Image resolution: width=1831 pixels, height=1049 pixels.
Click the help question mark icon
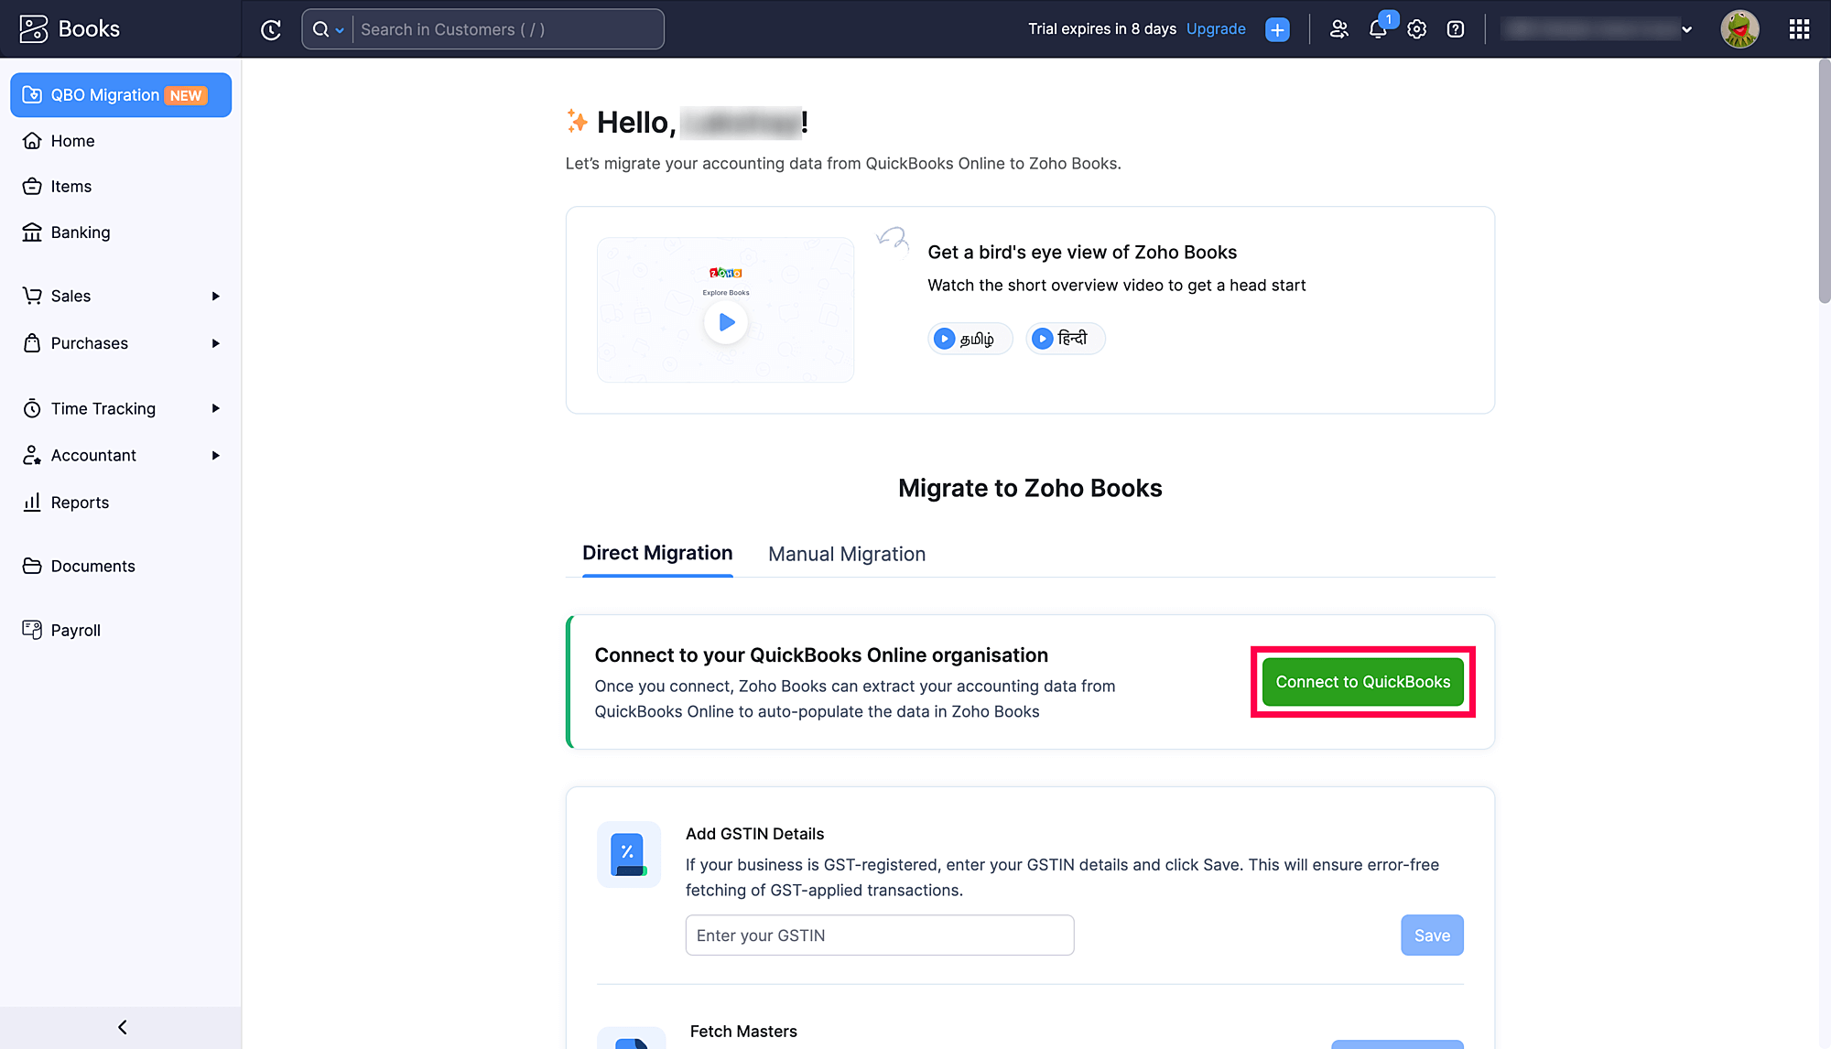1455,29
